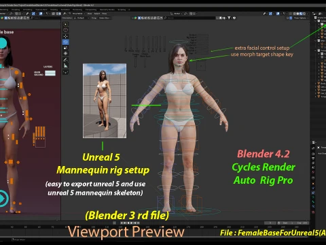Select the Move tool in viewport toolbar

[65, 36]
